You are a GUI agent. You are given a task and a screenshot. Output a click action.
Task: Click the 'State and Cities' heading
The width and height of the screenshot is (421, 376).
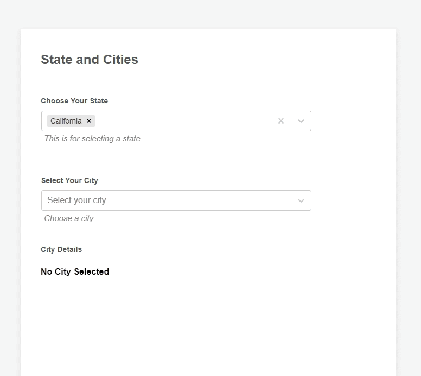click(90, 60)
